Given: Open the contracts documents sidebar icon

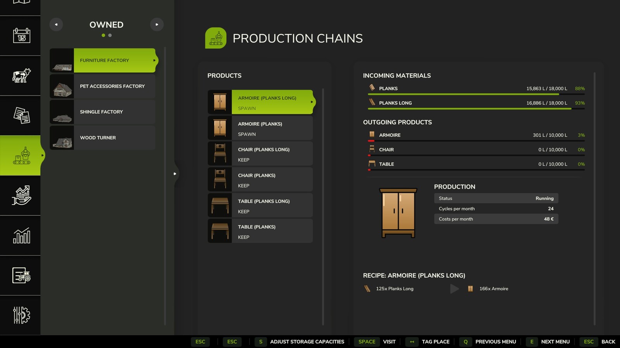Looking at the screenshot, I should pos(21,115).
